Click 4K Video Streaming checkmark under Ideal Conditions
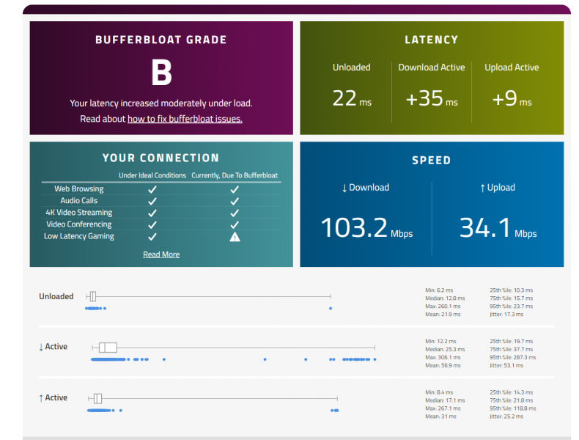The width and height of the screenshot is (579, 440). tap(152, 213)
